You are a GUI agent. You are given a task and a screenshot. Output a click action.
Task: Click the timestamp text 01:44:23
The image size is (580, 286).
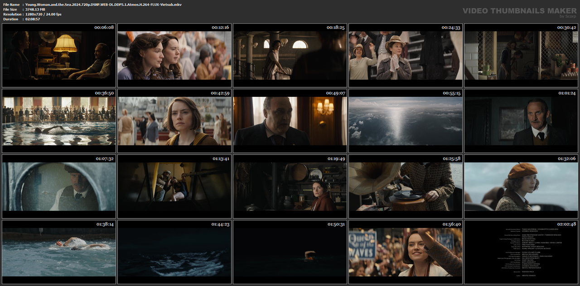pos(220,224)
